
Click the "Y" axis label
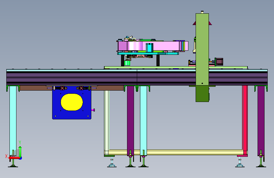[20, 143]
